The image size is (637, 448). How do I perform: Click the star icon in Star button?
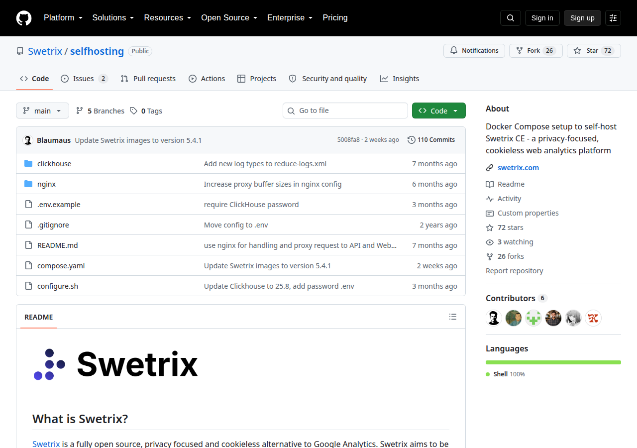(x=577, y=51)
